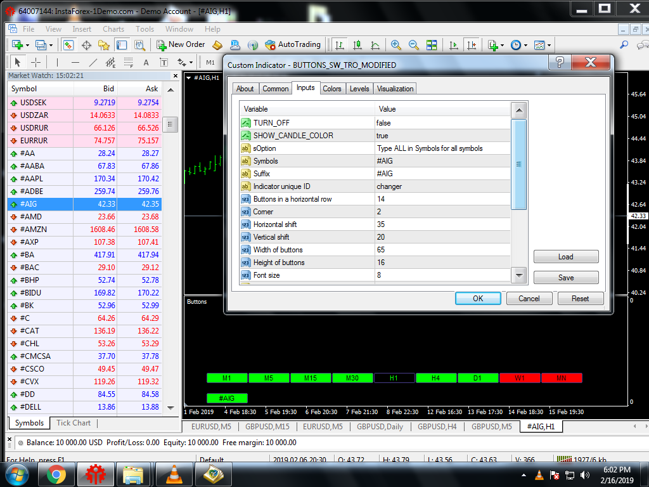Image resolution: width=649 pixels, height=487 pixels.
Task: Select the equidistant channel tool
Action: pos(110,63)
